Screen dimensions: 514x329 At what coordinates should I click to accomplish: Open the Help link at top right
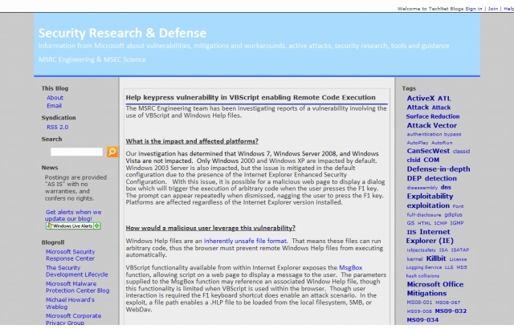[508, 9]
